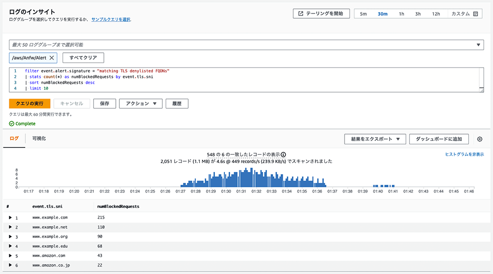Screen dimensions: 493x274
Task: Expand row 4 www.example.edu
Action: point(10,246)
